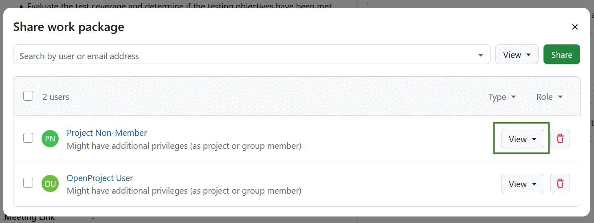Close the Share work package dialog
594x223 pixels.
tap(575, 27)
